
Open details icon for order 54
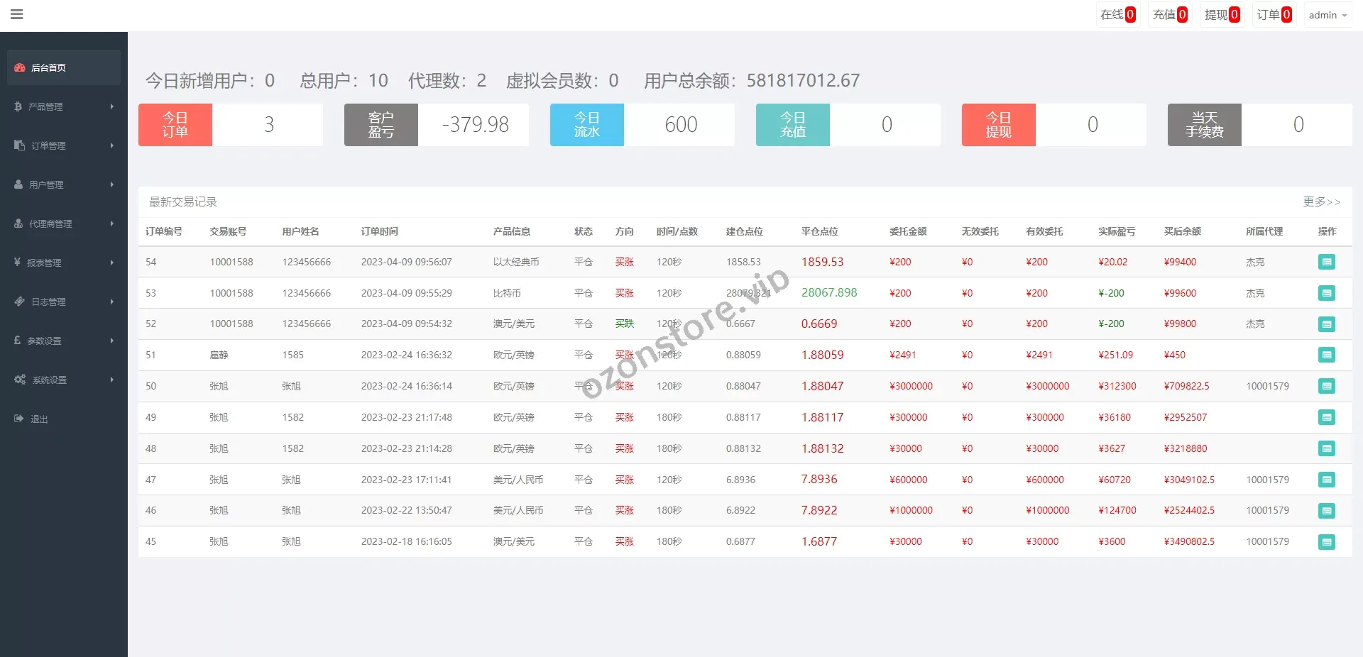pos(1326,262)
